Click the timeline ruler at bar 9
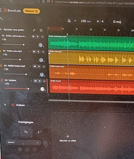The height and width of the screenshot is (159, 134). pos(77,29)
